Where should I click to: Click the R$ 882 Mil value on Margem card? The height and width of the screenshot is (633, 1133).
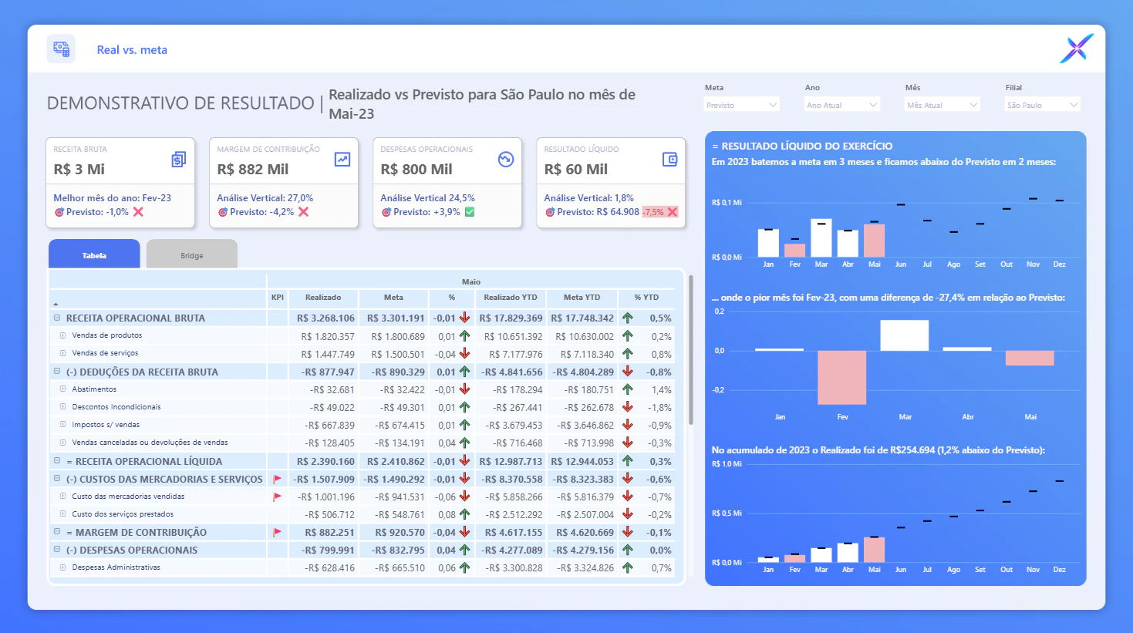pyautogui.click(x=253, y=170)
